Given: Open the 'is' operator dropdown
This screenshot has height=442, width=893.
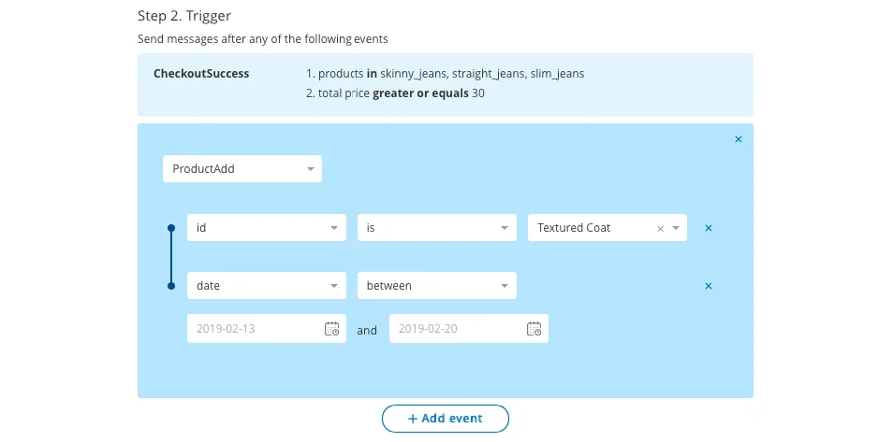Looking at the screenshot, I should pos(436,228).
